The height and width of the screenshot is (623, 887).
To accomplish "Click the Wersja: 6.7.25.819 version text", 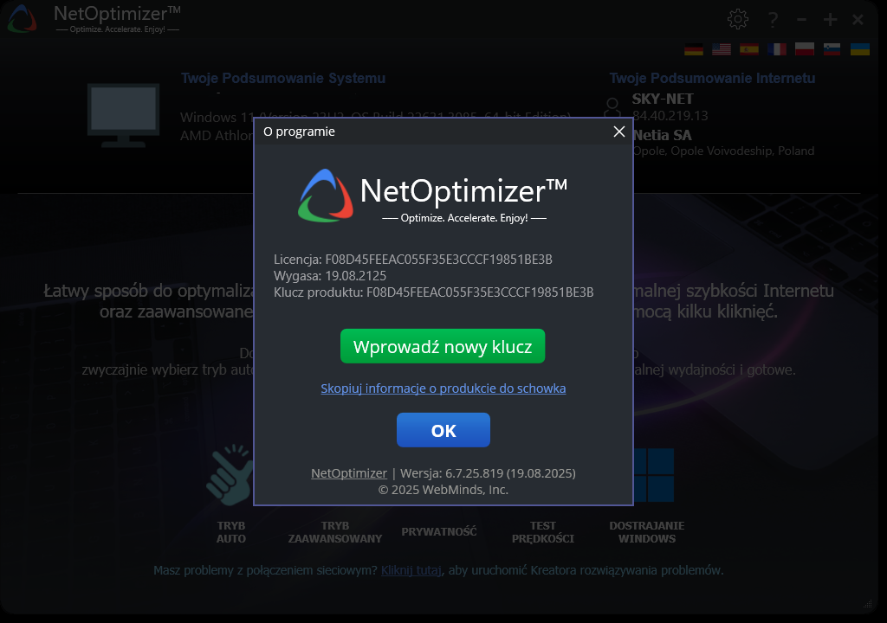I will pos(489,473).
